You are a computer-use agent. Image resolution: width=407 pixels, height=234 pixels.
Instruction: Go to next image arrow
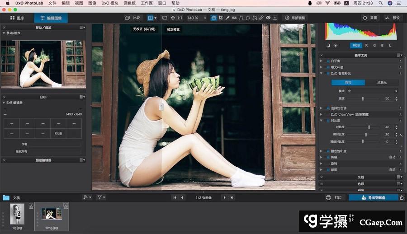(224, 197)
